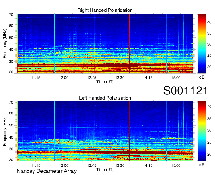Click Frequency (MHz) label of top plot

(5, 43)
